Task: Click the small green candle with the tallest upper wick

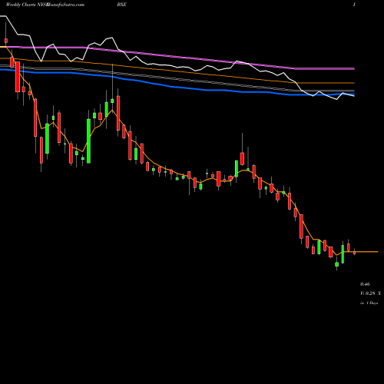Action: pos(112,101)
